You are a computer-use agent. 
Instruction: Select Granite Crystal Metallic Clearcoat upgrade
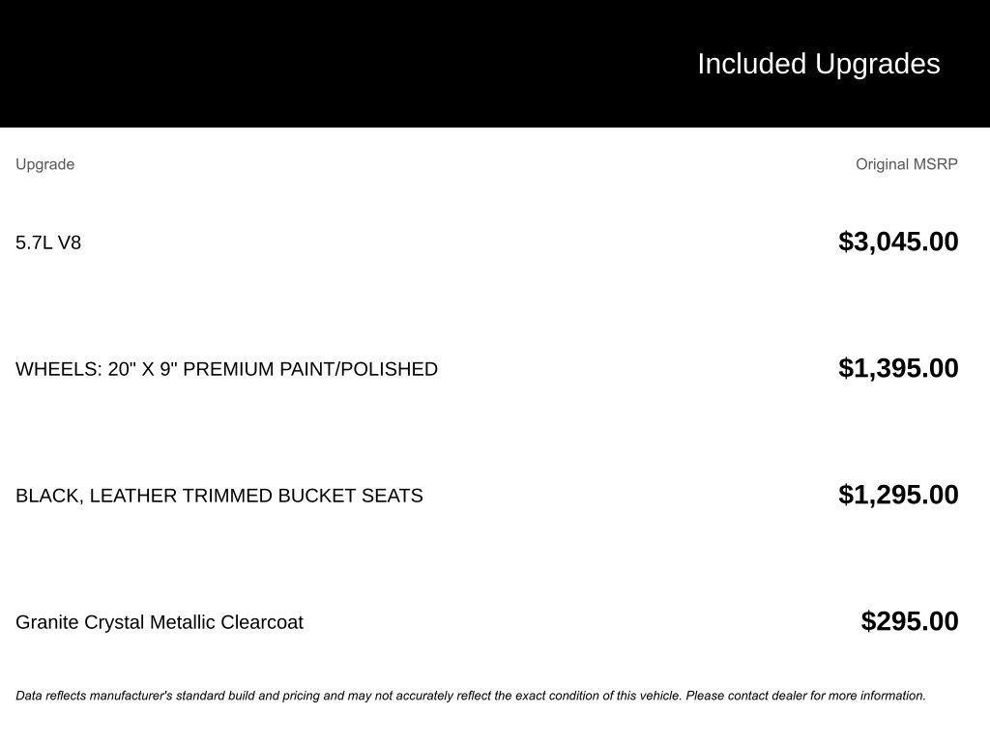point(159,622)
